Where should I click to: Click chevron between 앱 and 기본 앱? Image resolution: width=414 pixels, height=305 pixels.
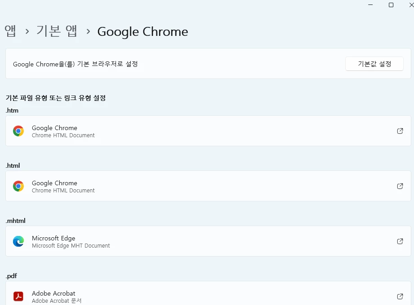click(27, 32)
